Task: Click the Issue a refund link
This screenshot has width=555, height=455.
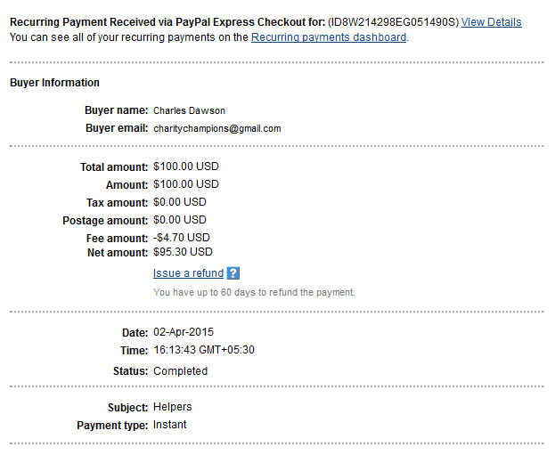Action: tap(188, 273)
